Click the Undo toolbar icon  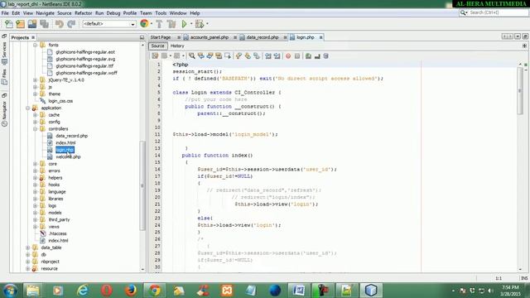coord(60,24)
